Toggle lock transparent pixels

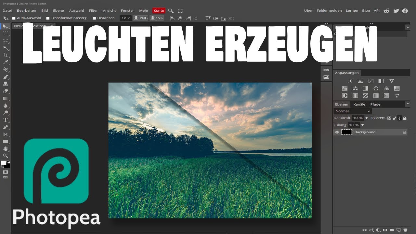(389, 118)
